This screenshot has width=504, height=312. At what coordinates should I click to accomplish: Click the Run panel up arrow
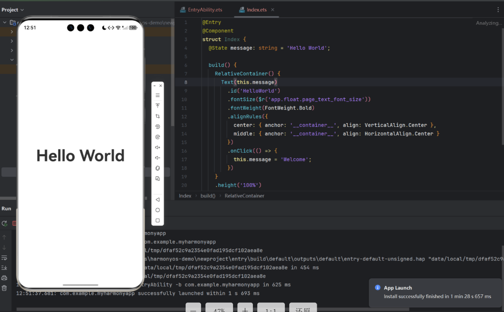(x=4, y=237)
